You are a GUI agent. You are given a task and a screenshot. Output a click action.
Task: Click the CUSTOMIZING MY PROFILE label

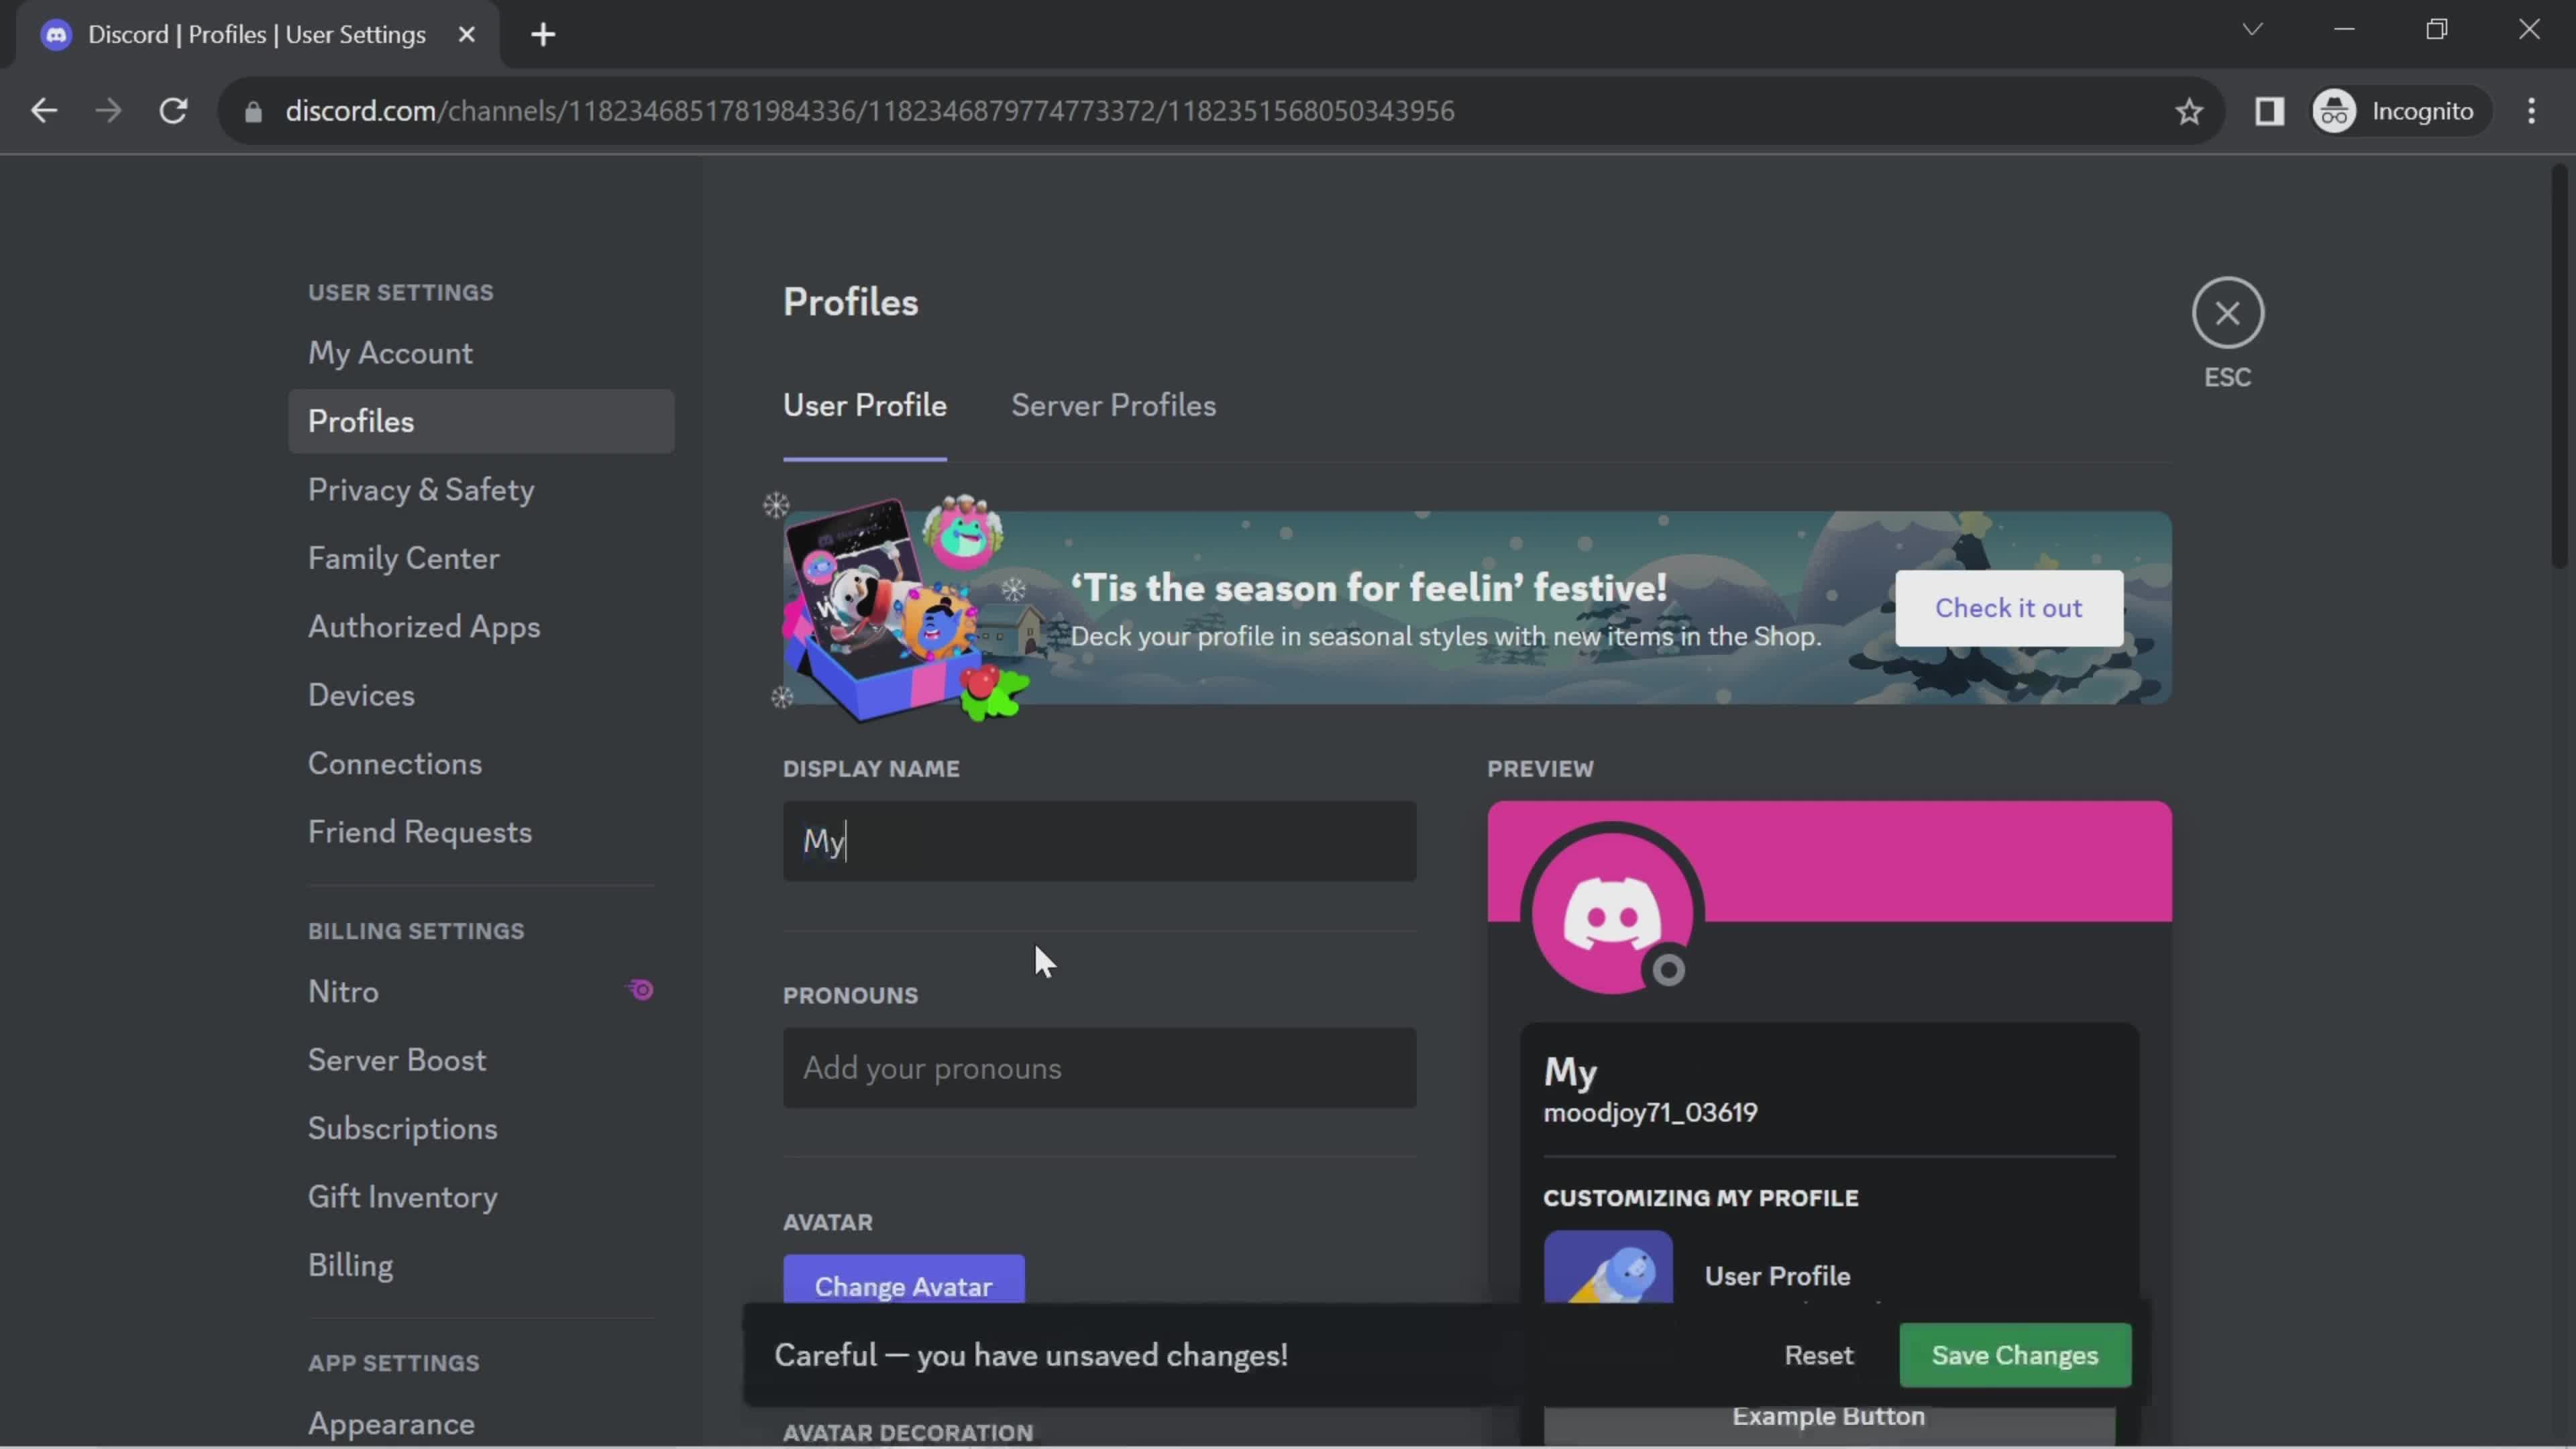[x=1700, y=1198]
